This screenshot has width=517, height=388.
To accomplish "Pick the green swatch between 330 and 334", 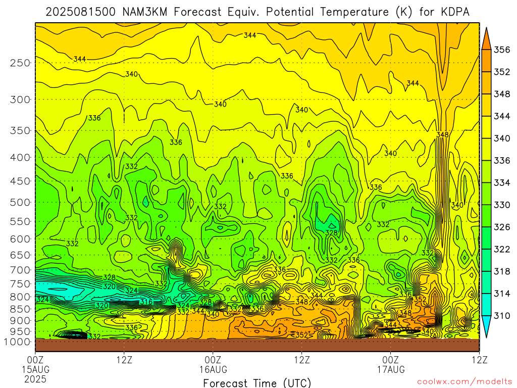I will [486, 193].
